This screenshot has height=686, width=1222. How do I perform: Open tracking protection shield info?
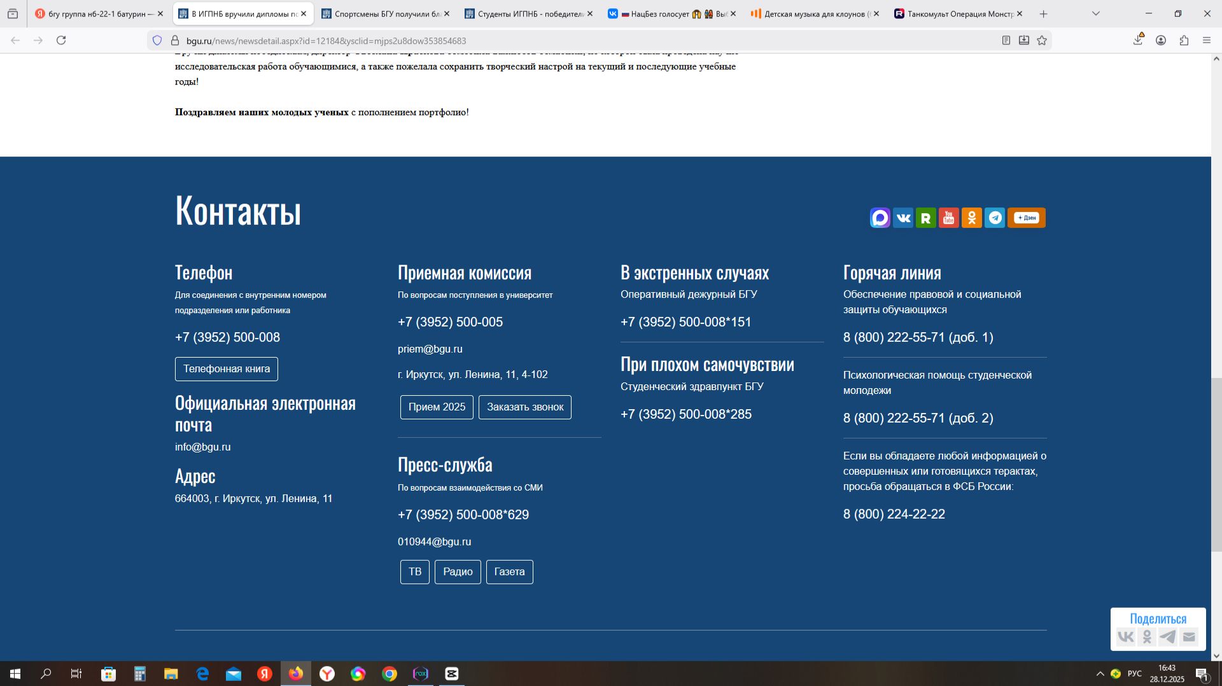click(157, 40)
